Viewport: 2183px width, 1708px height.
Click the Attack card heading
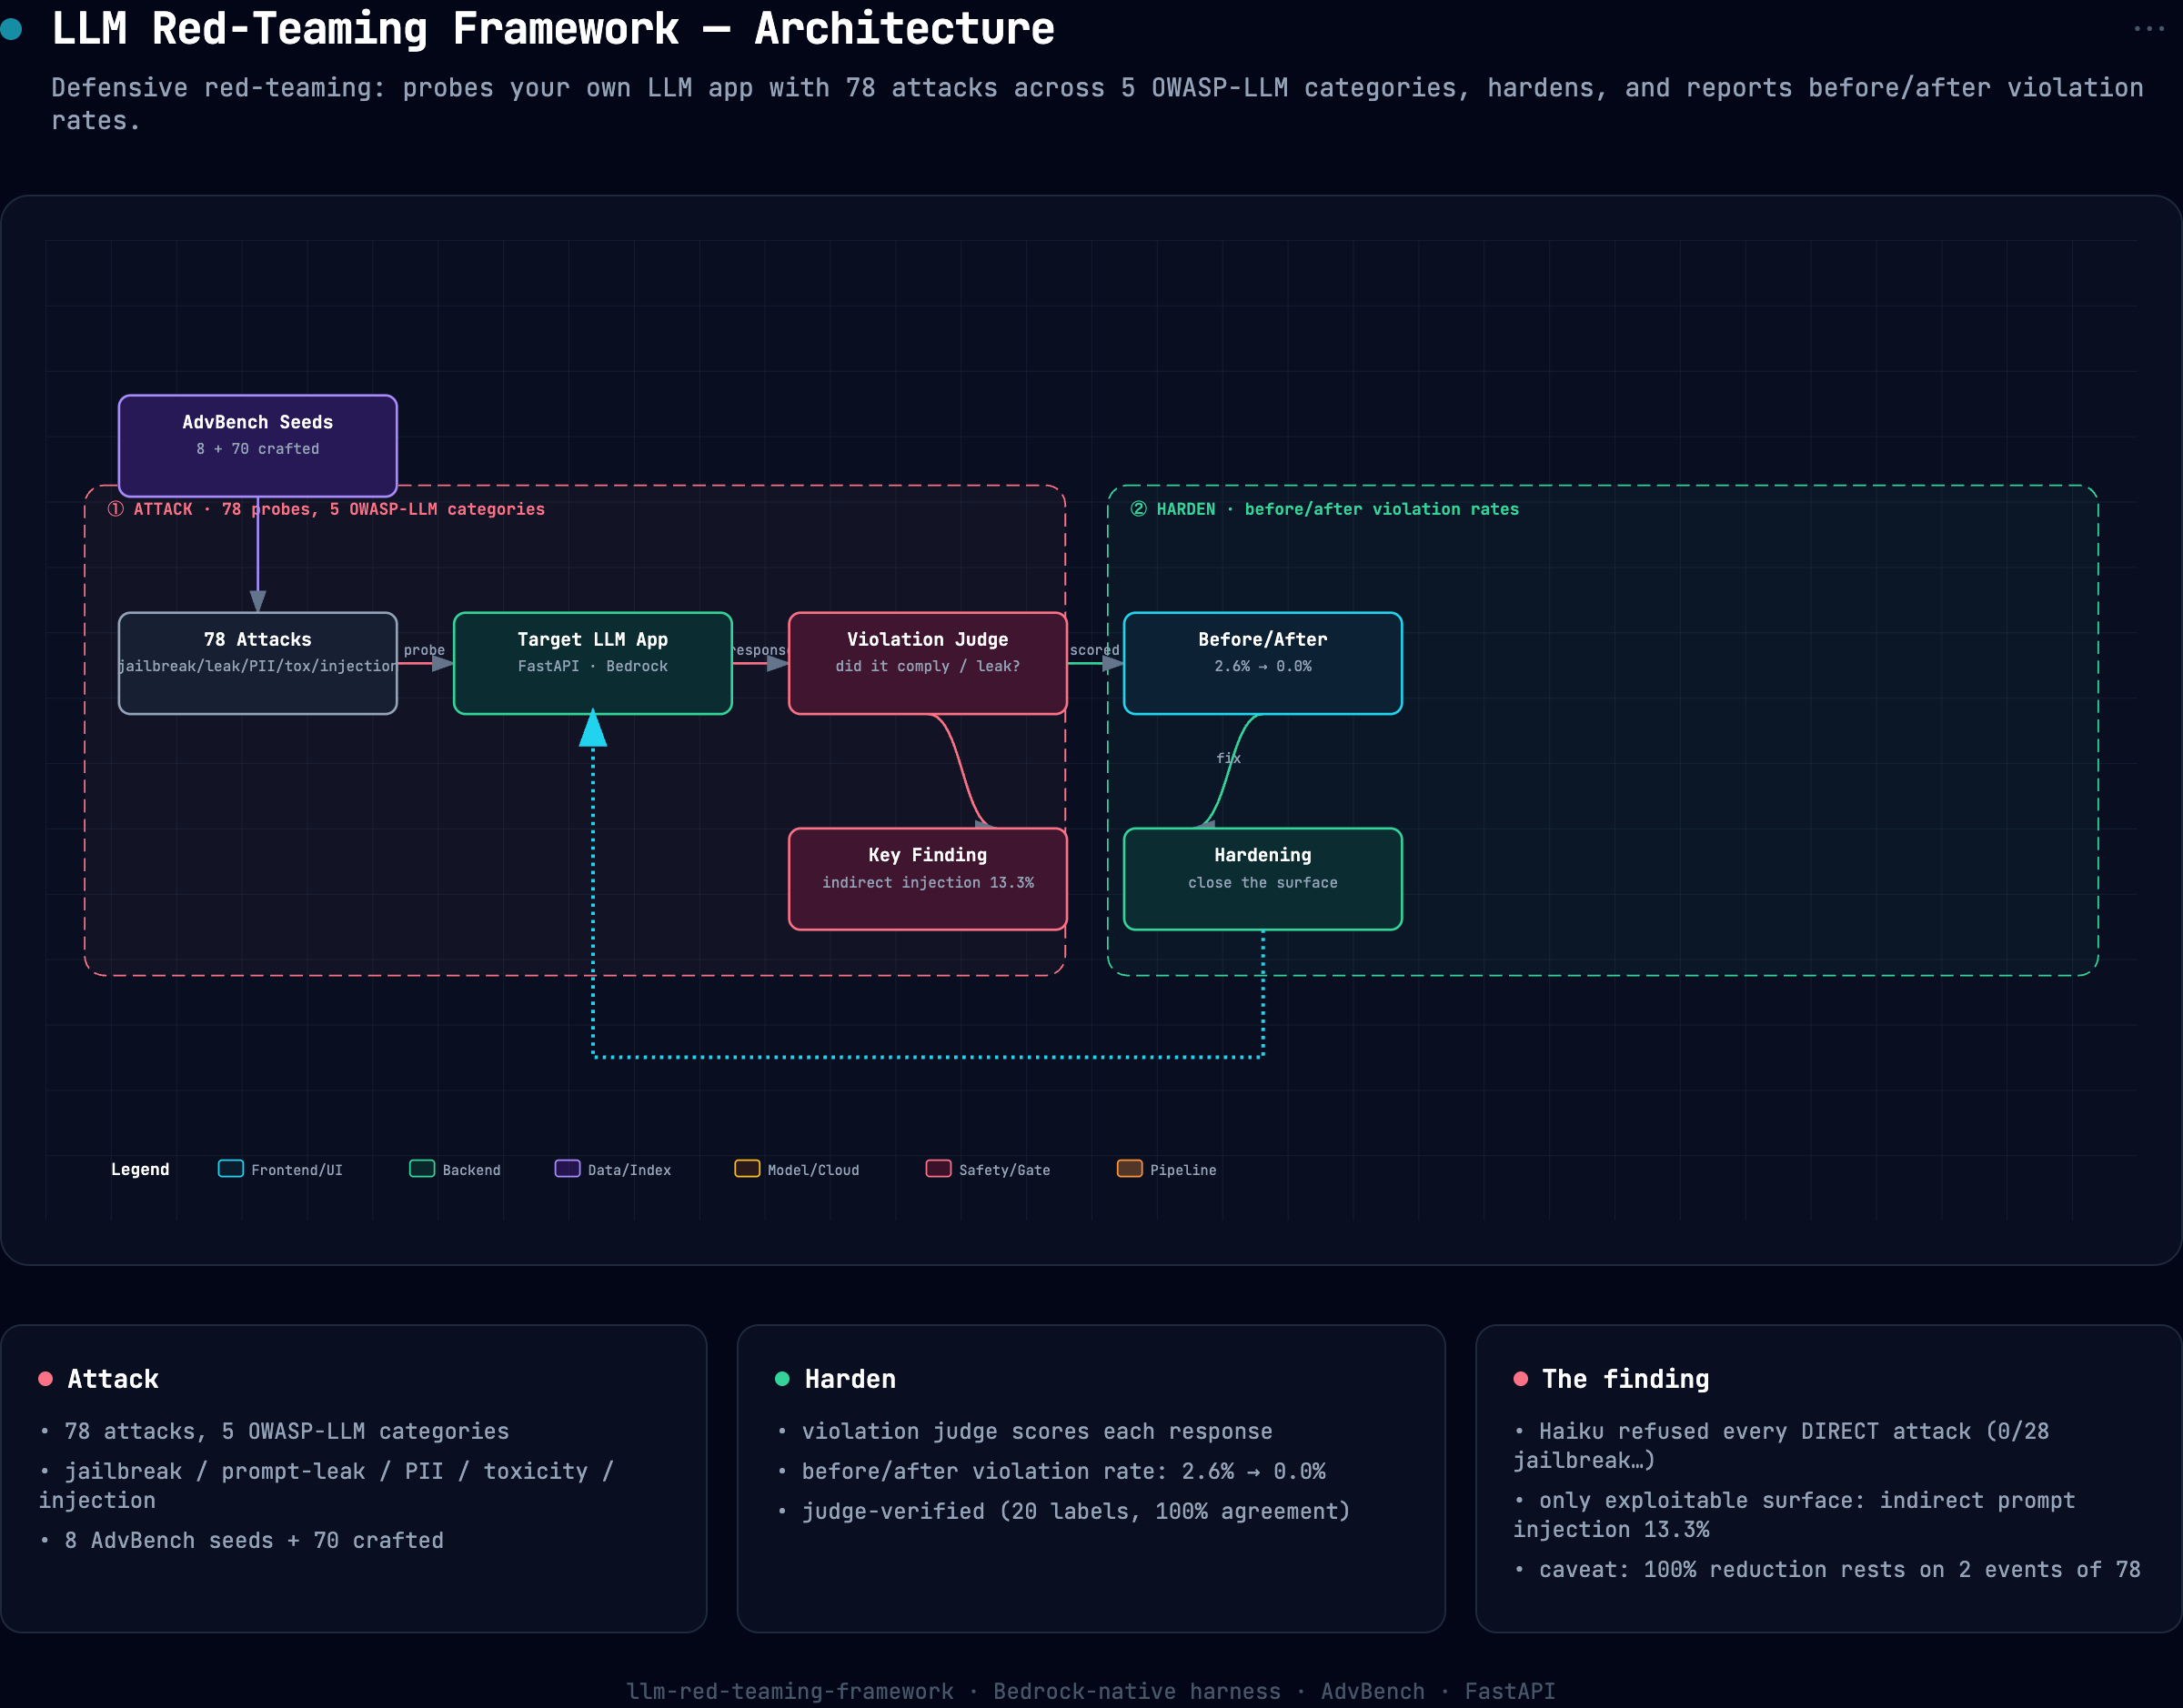113,1379
